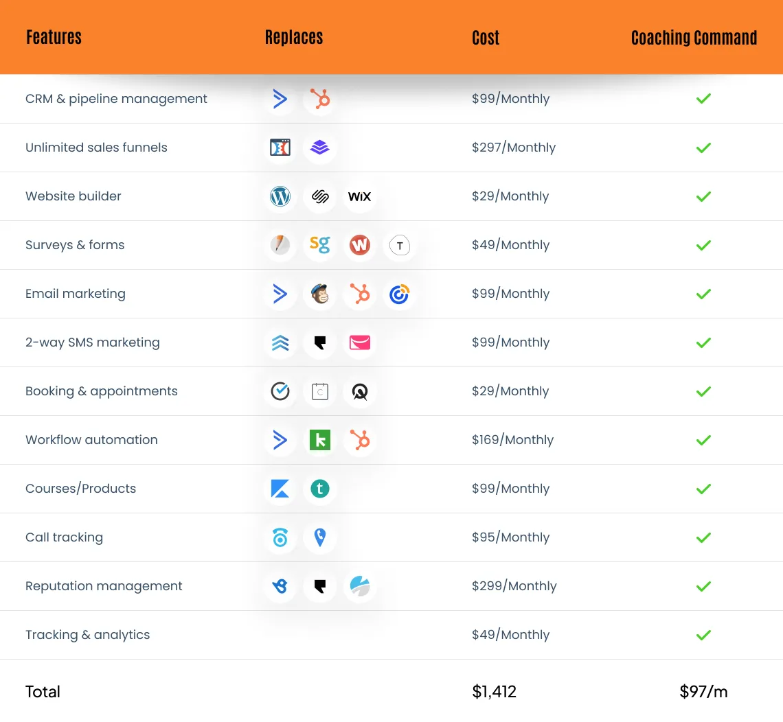
Task: Click the Constant Contact swirl icon
Action: click(400, 294)
